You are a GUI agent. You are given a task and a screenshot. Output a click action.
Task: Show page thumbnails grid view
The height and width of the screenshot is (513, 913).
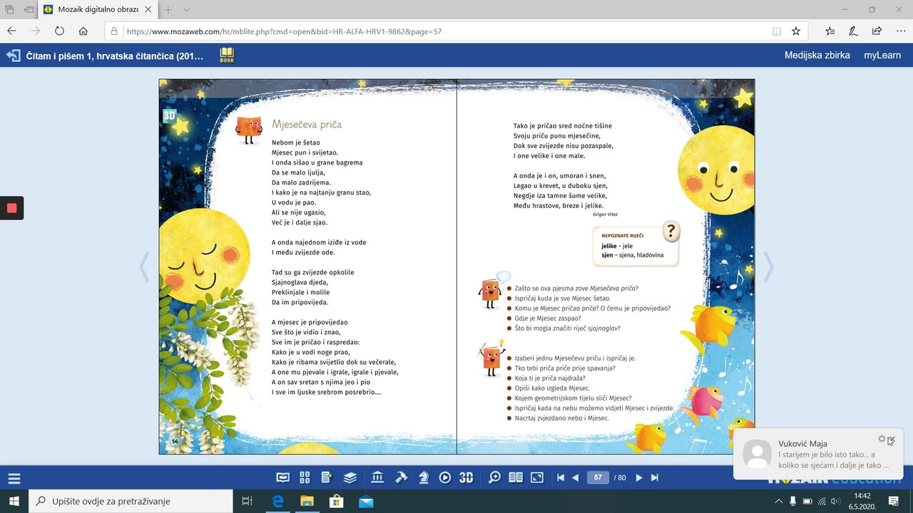pyautogui.click(x=305, y=477)
